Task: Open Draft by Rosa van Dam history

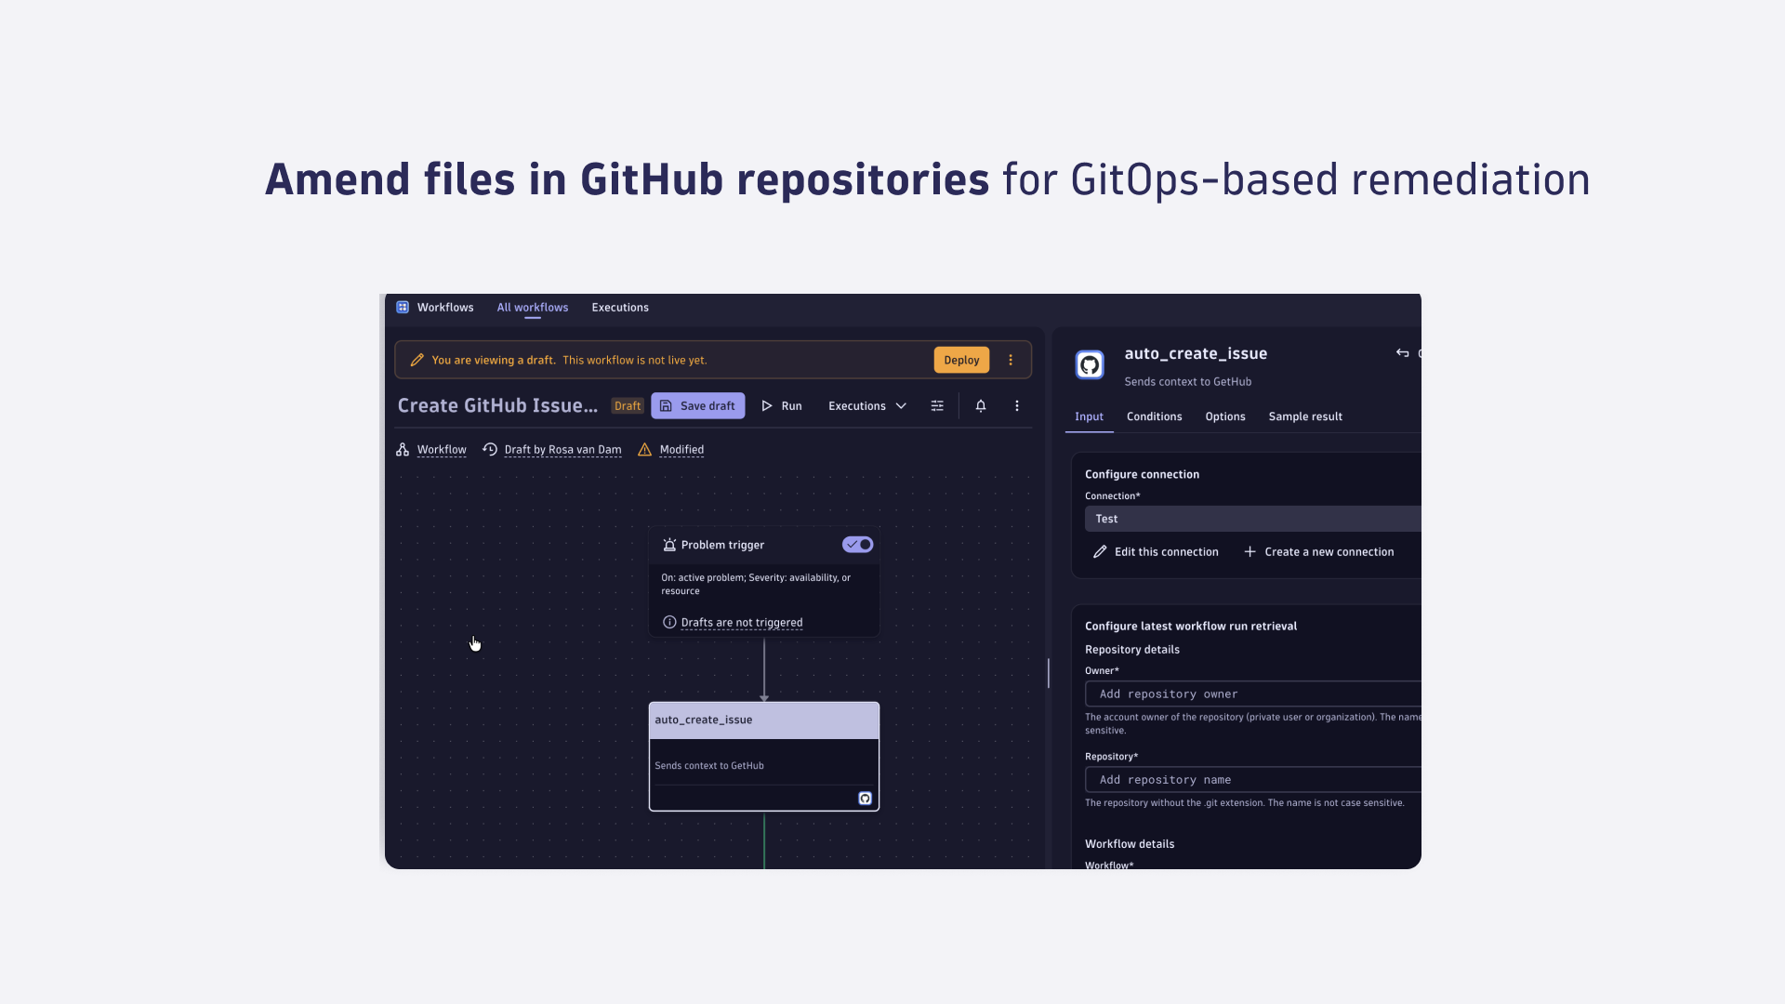Action: pyautogui.click(x=562, y=449)
